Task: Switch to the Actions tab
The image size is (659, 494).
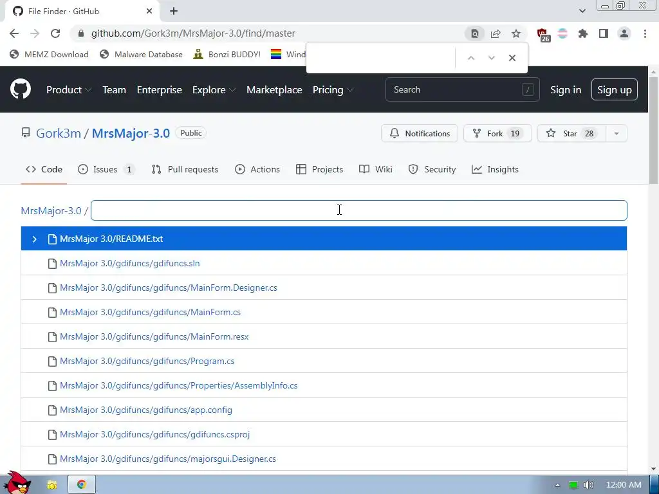Action: (x=257, y=169)
